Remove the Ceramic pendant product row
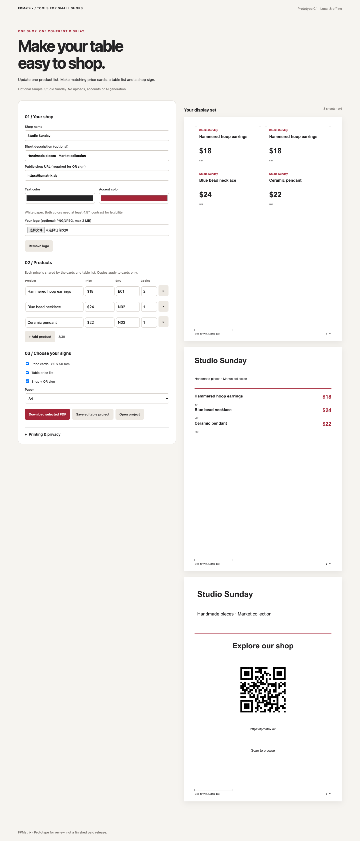 163,322
